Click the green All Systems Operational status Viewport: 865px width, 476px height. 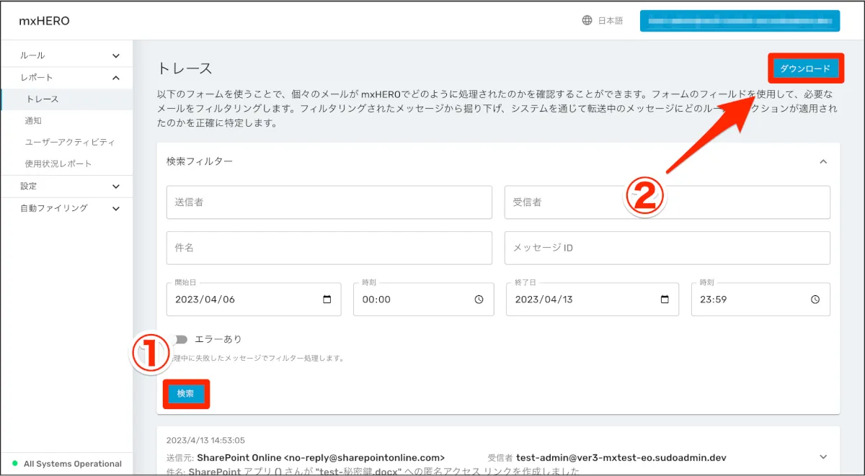[66, 464]
